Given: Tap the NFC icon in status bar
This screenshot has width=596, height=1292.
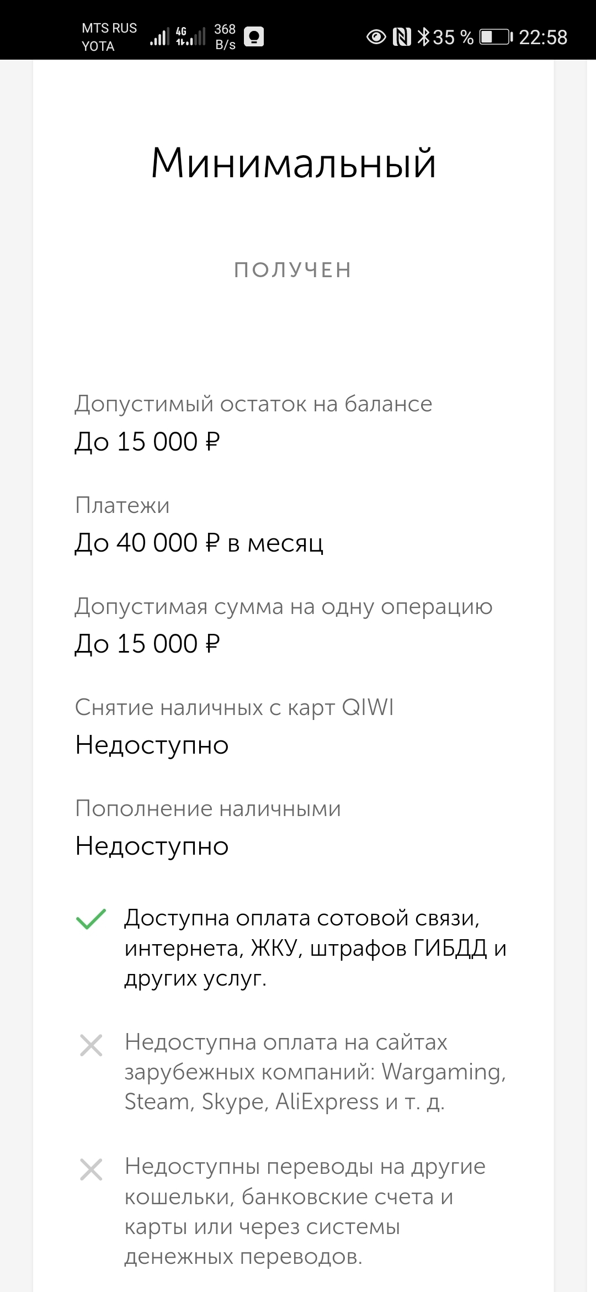Looking at the screenshot, I should click(x=402, y=37).
